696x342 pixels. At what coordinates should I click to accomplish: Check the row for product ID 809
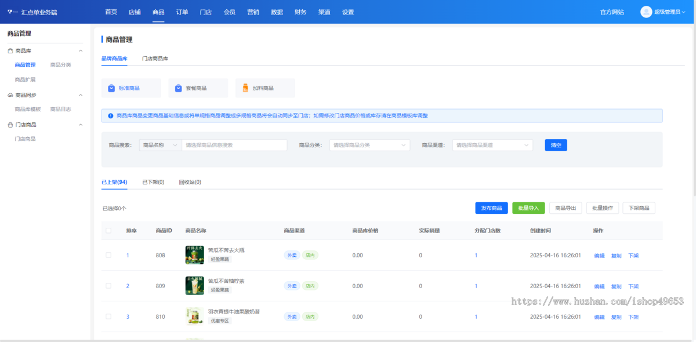(108, 286)
